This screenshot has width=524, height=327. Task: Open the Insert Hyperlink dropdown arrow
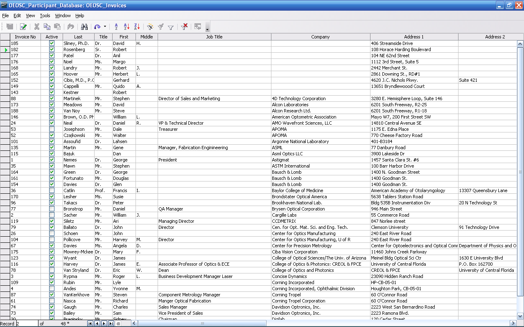(x=105, y=27)
